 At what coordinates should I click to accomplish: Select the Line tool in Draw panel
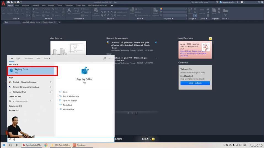click(4, 11)
